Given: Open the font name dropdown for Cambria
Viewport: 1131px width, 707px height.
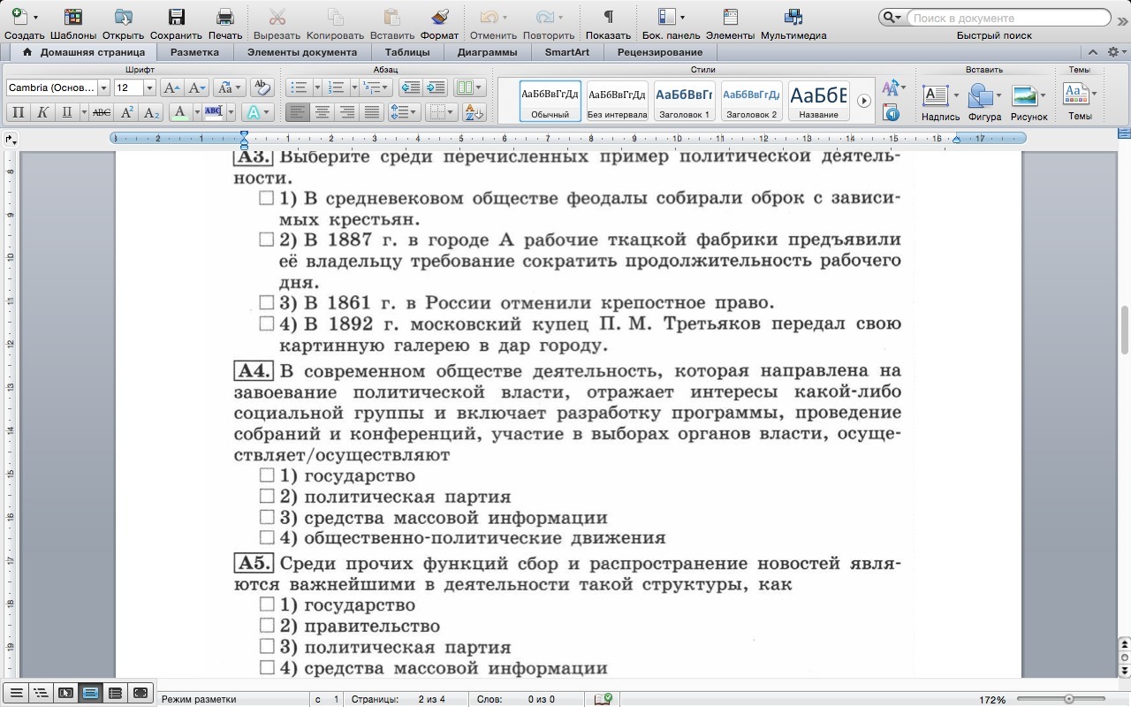Looking at the screenshot, I should pos(103,87).
